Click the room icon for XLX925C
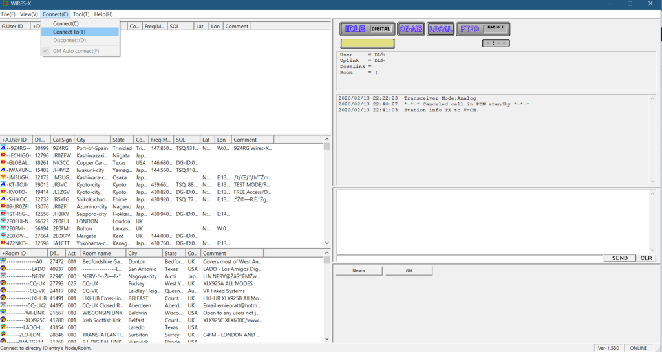Viewport: 662px width, 352px height. pos(3,320)
